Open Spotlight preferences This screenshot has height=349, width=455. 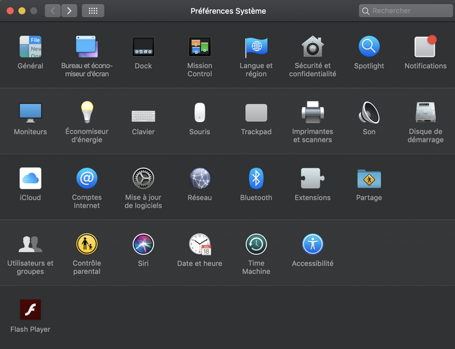click(369, 46)
